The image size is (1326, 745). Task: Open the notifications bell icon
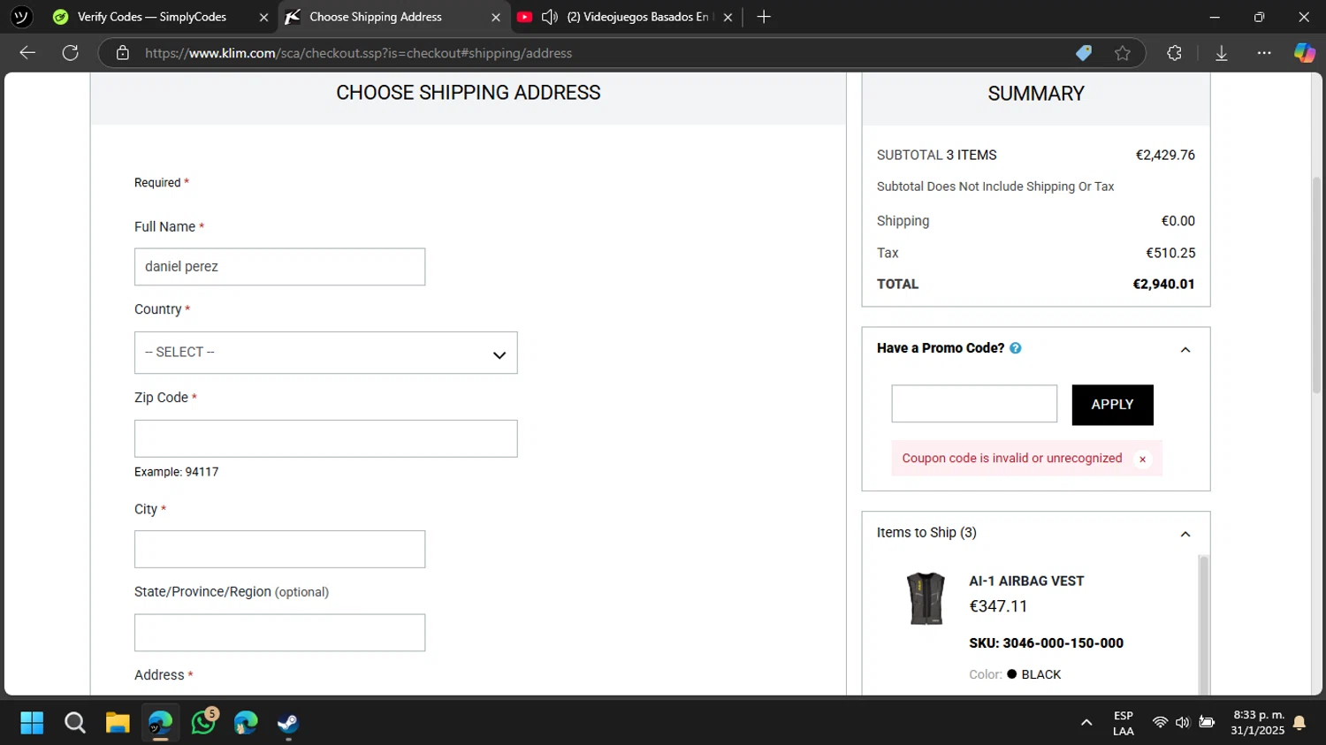tap(1299, 723)
